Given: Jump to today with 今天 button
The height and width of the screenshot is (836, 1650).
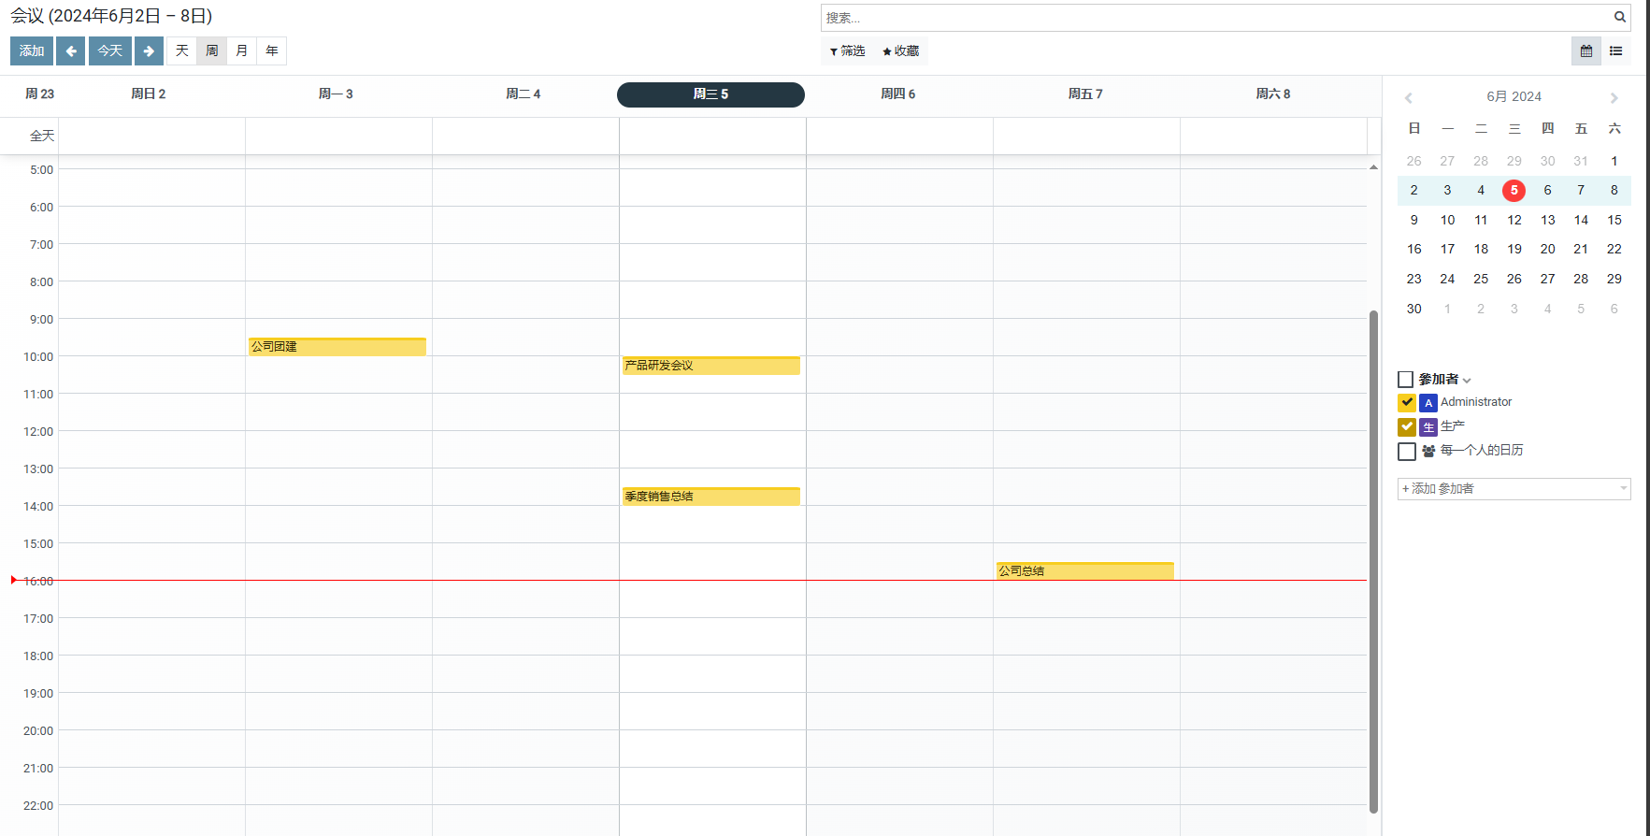Looking at the screenshot, I should [110, 50].
